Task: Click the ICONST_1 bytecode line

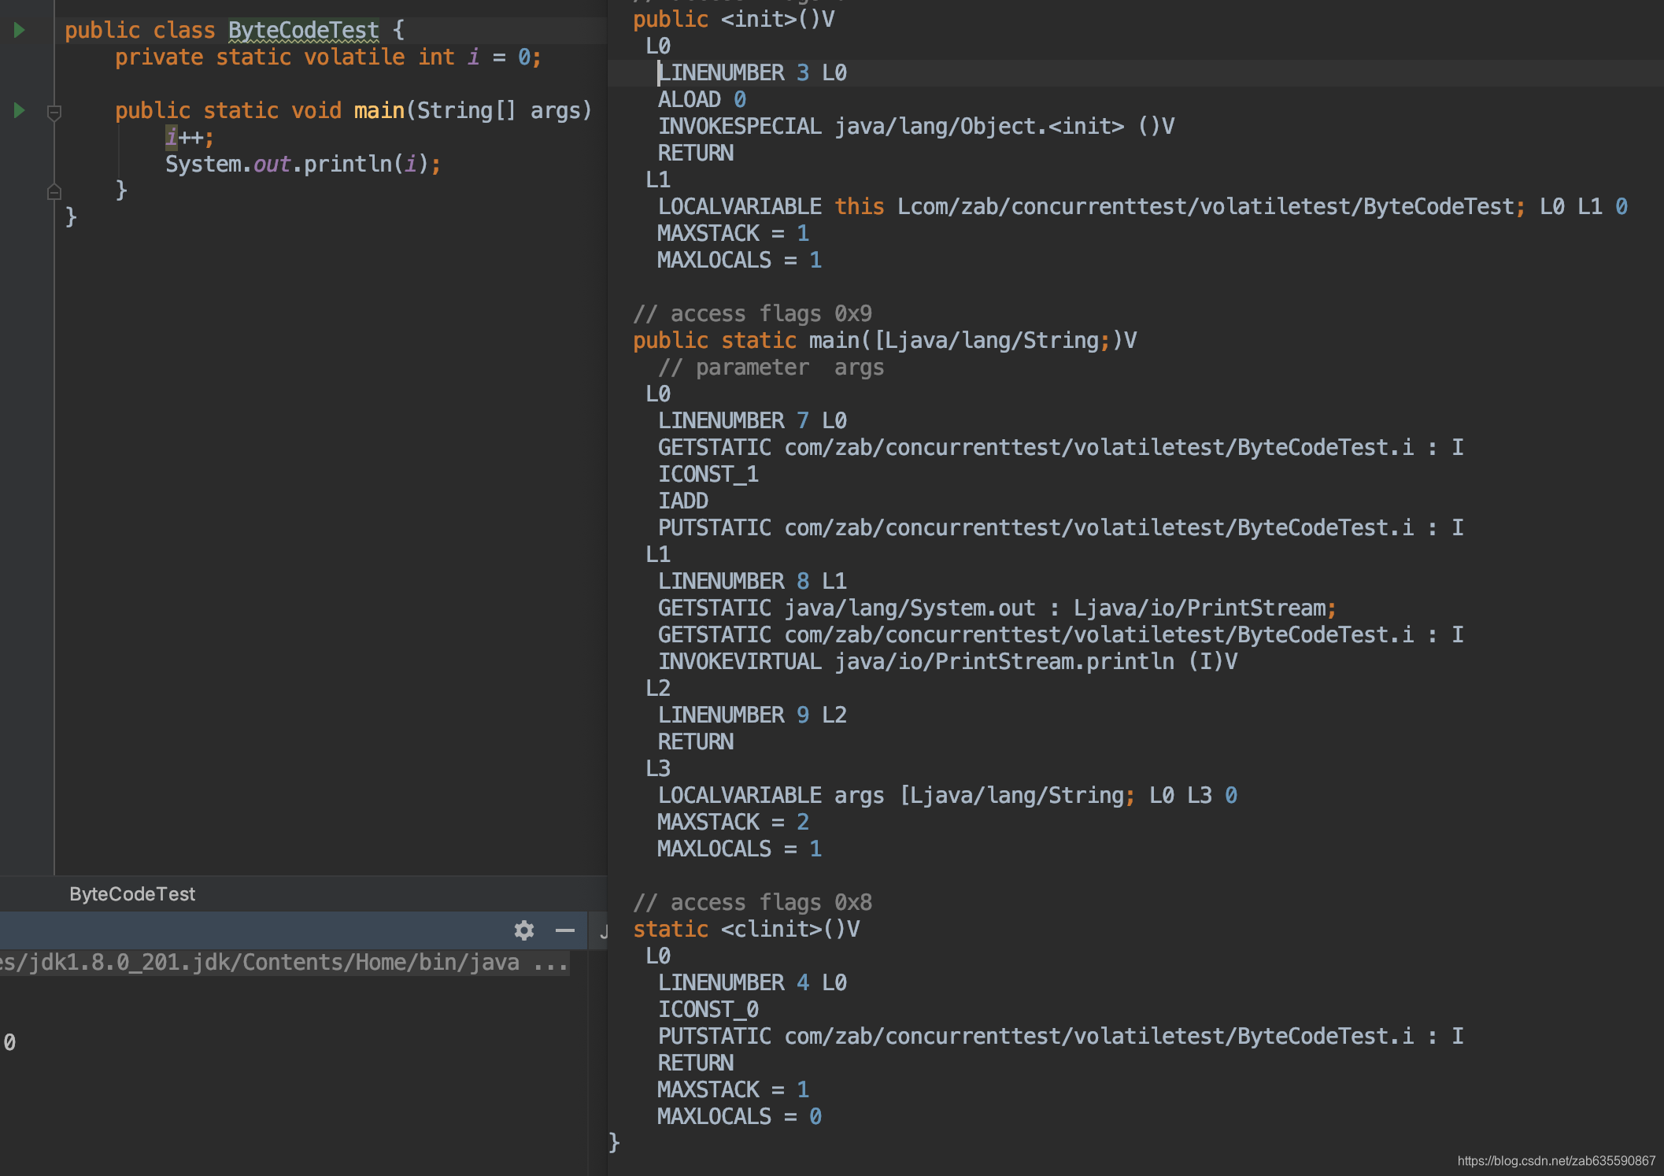Action: pyautogui.click(x=708, y=474)
